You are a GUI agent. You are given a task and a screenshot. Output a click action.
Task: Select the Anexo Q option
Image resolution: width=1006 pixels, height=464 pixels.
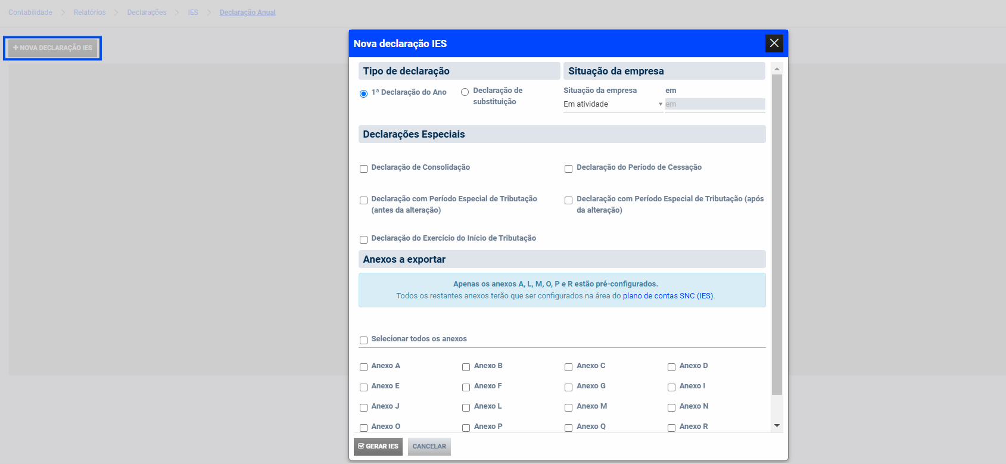coord(568,428)
